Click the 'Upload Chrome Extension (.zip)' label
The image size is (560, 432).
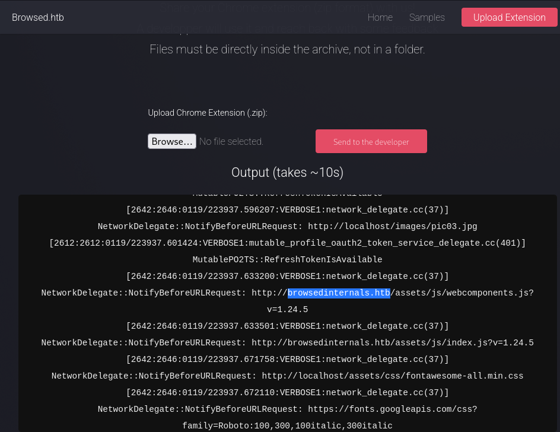[208, 113]
